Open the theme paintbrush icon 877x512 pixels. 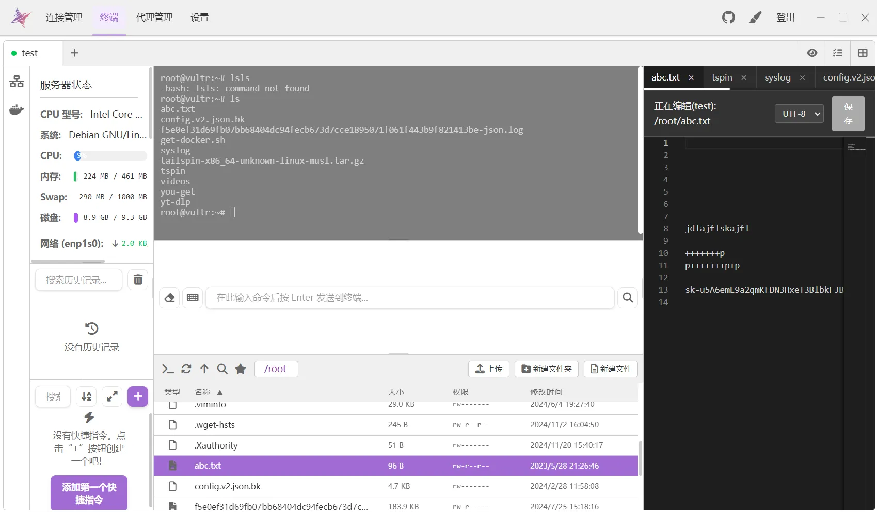pyautogui.click(x=755, y=18)
